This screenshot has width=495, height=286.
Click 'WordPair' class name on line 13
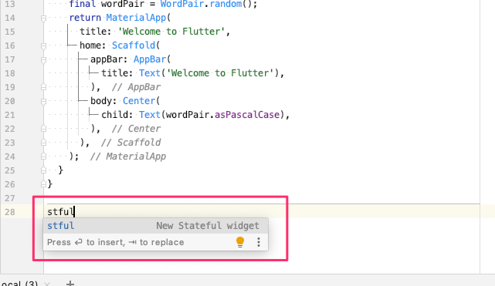(181, 4)
